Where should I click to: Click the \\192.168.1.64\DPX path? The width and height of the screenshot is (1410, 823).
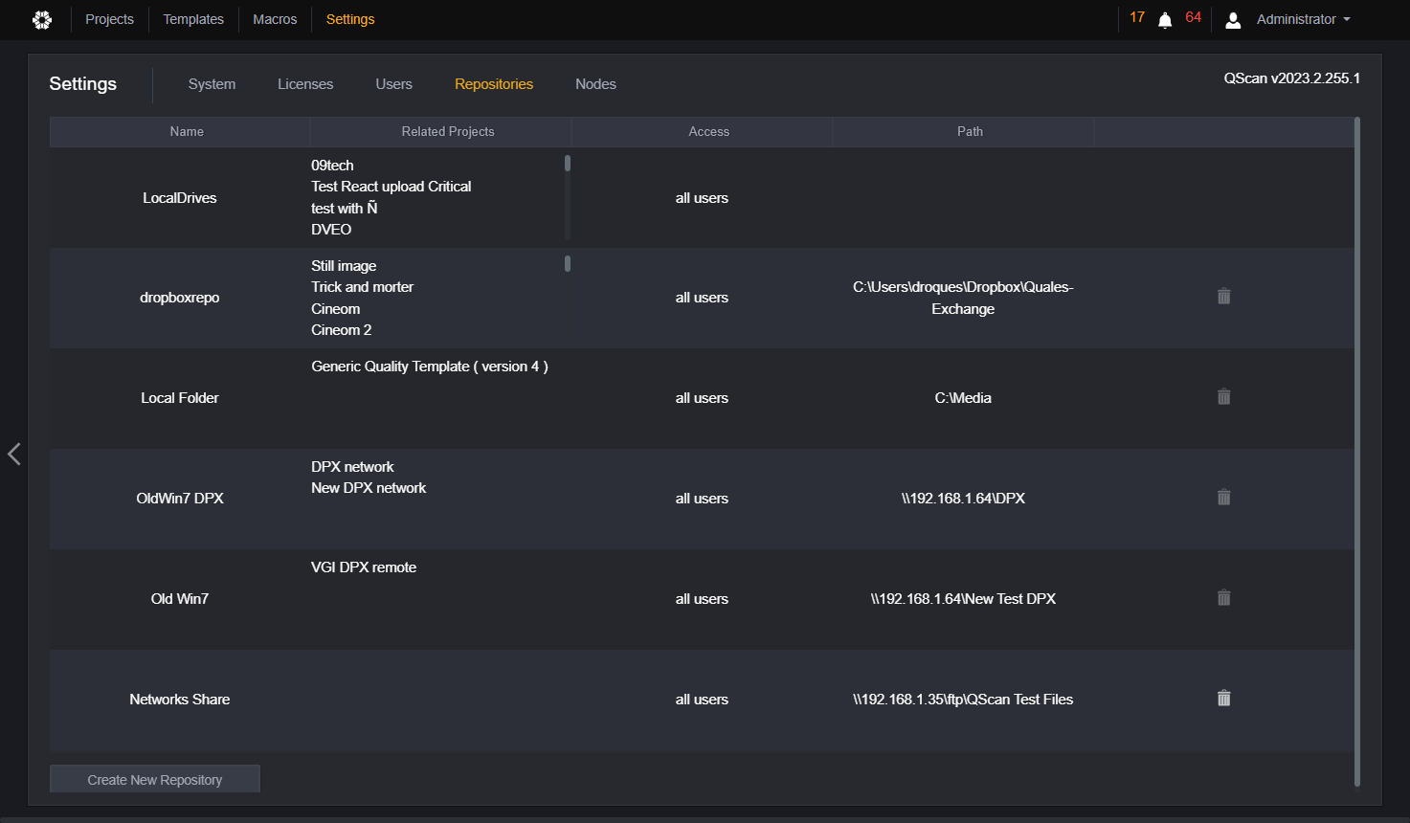tap(963, 499)
